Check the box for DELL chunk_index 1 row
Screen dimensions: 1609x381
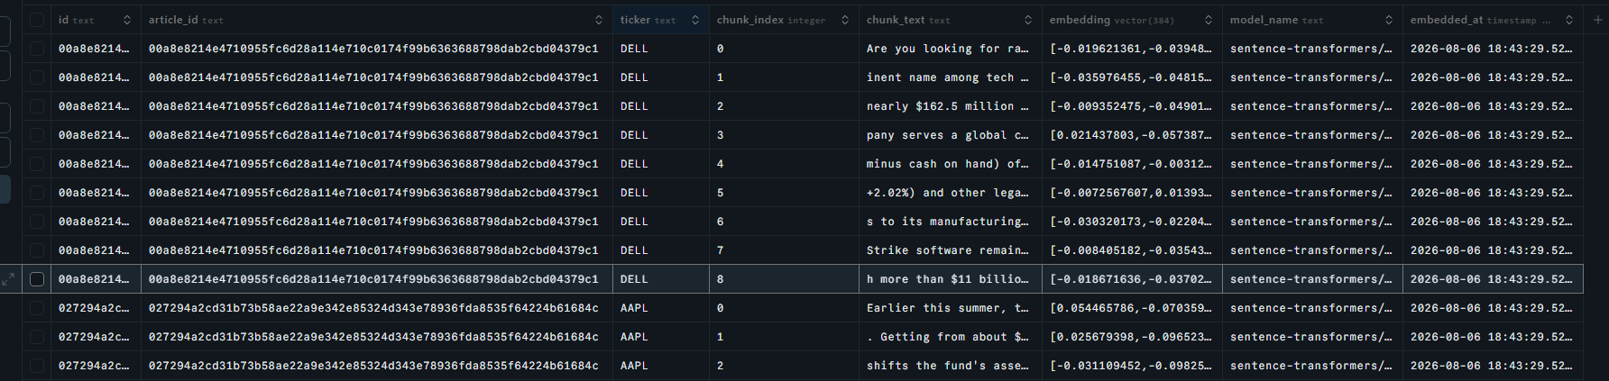[37, 77]
